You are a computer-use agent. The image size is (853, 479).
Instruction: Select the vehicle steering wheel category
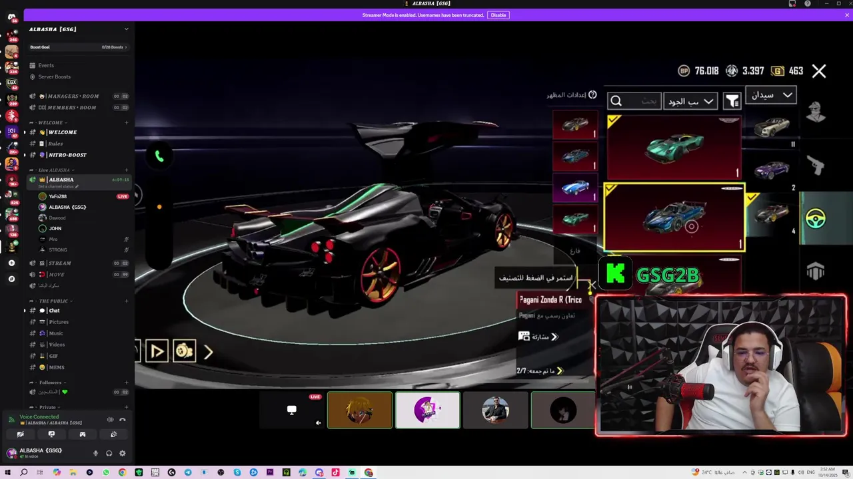[816, 218]
